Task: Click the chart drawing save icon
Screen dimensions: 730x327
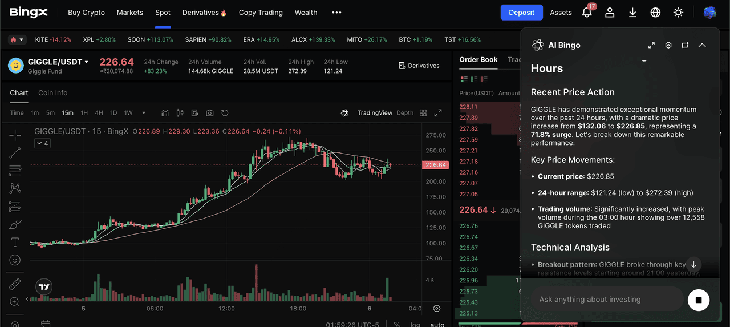Action: click(x=195, y=113)
